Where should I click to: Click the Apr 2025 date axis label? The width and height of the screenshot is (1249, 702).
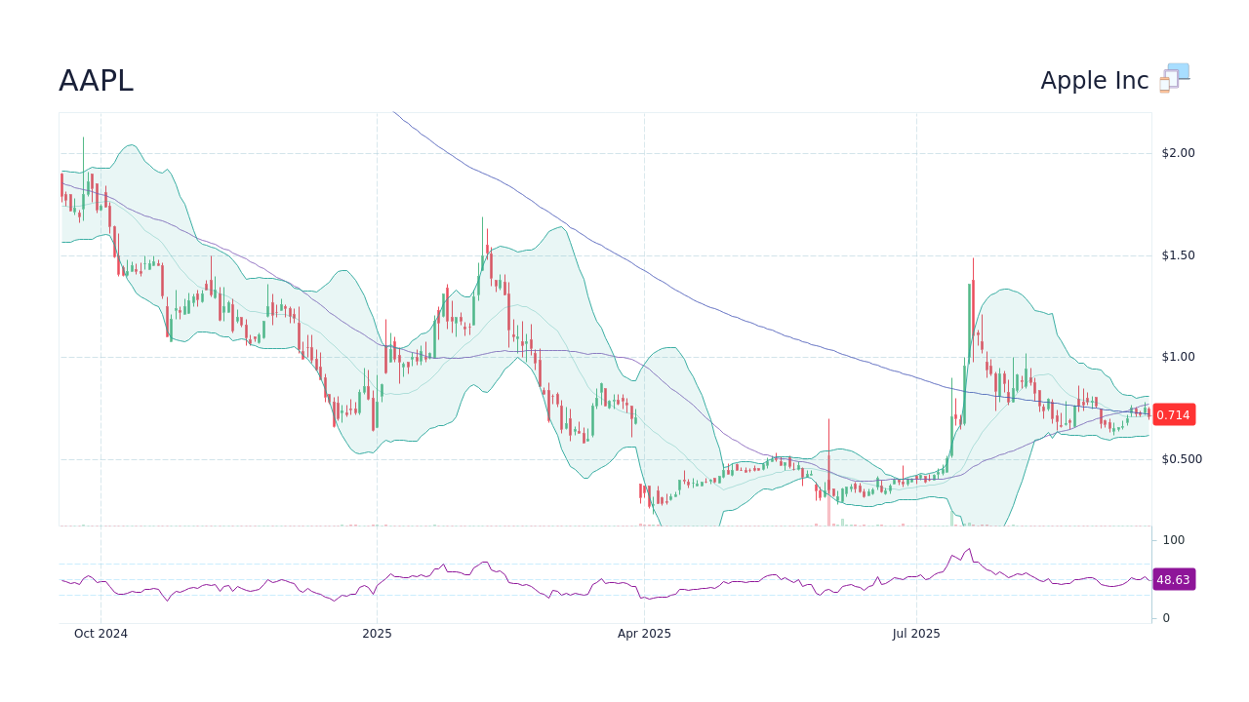(x=644, y=633)
